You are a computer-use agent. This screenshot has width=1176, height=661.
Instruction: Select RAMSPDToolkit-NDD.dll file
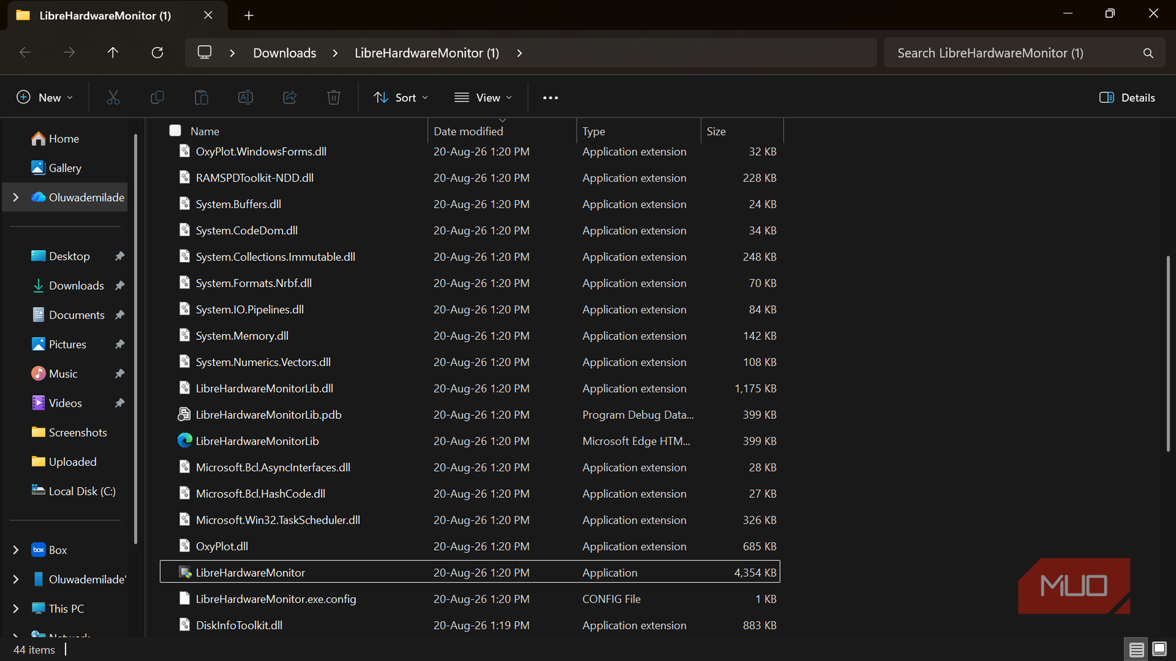tap(470, 177)
